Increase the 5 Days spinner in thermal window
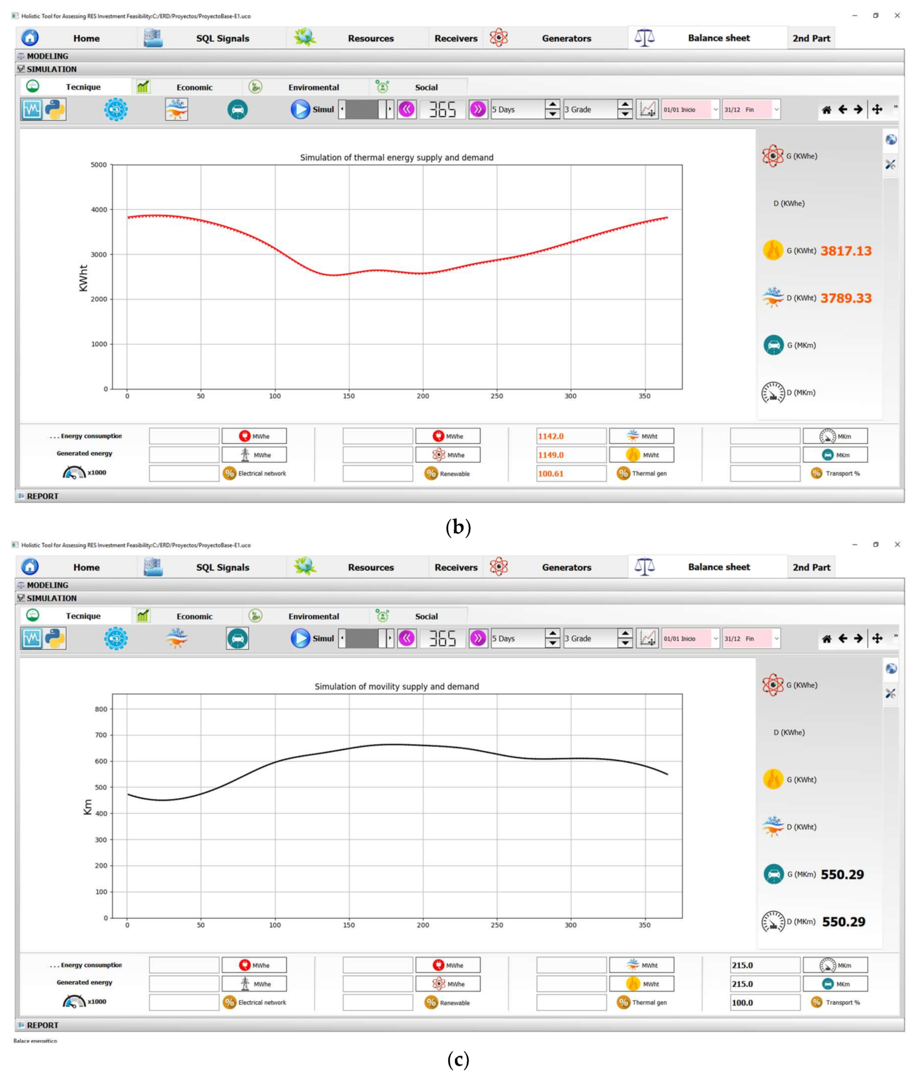Viewport: 917px width, 1075px height. pyautogui.click(x=552, y=105)
